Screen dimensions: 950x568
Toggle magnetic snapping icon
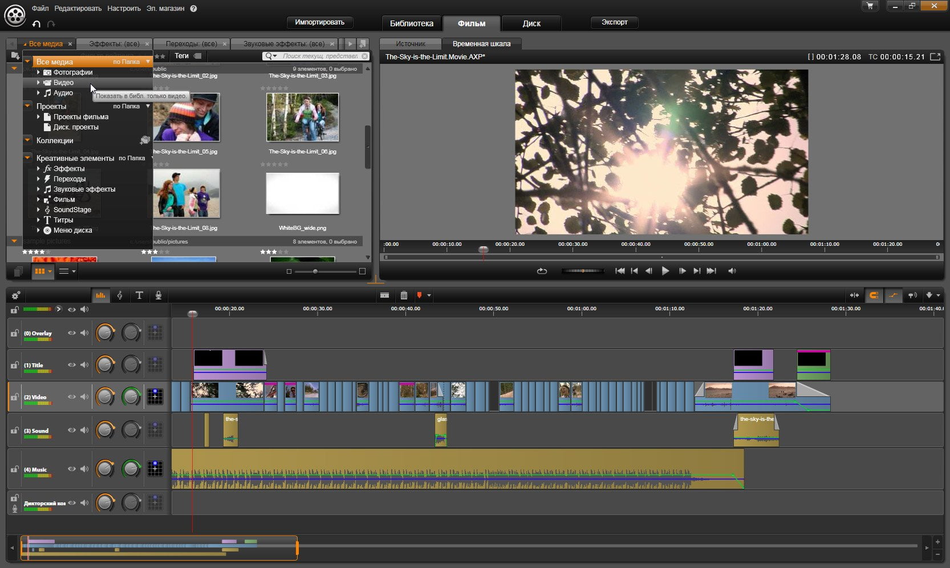click(x=874, y=295)
